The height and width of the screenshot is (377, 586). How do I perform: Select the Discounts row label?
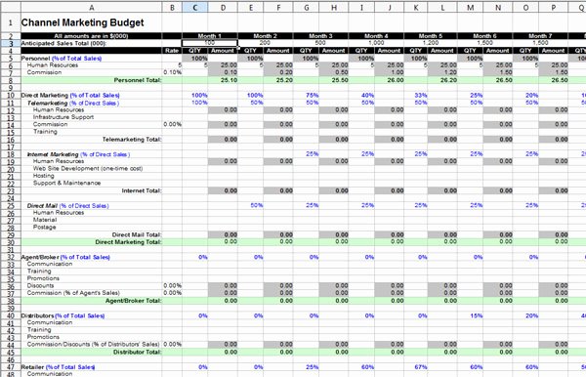pos(40,286)
